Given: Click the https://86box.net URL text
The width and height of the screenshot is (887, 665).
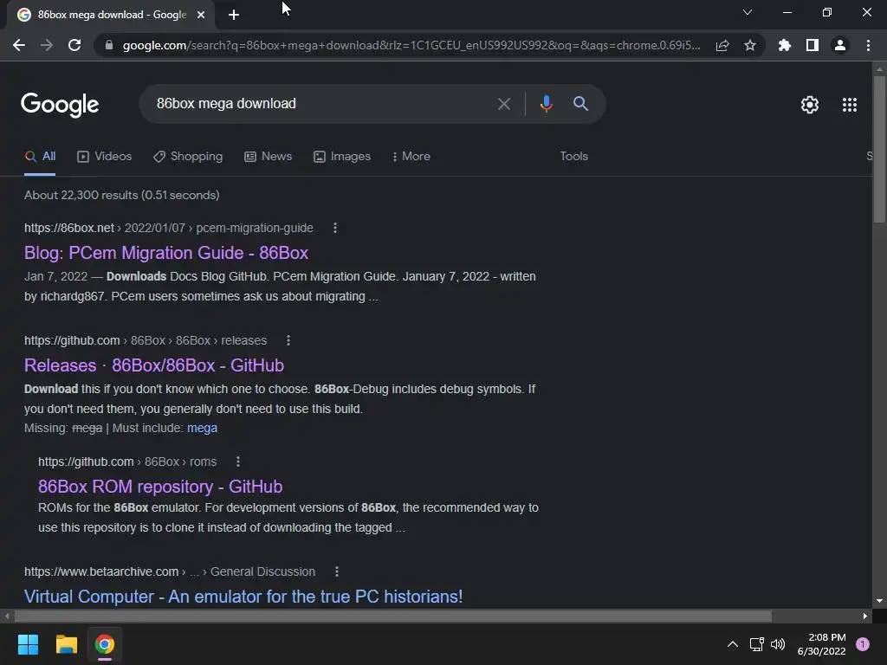Looking at the screenshot, I should click(x=69, y=228).
